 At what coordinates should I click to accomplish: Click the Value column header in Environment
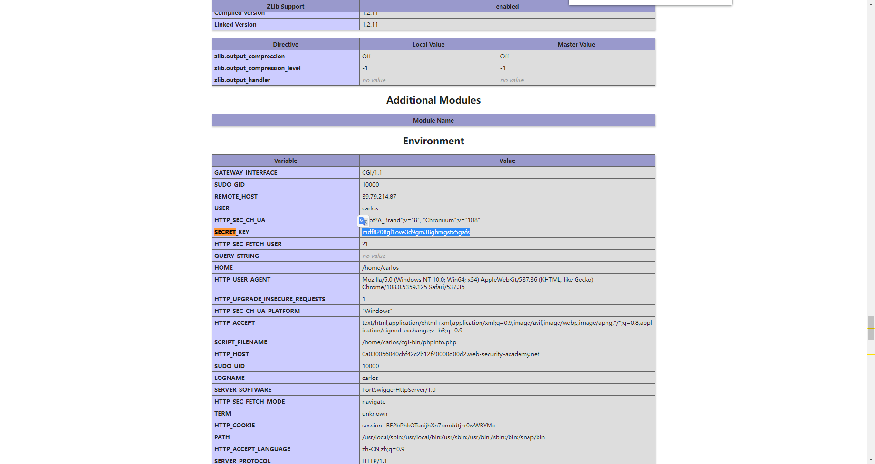coord(507,161)
